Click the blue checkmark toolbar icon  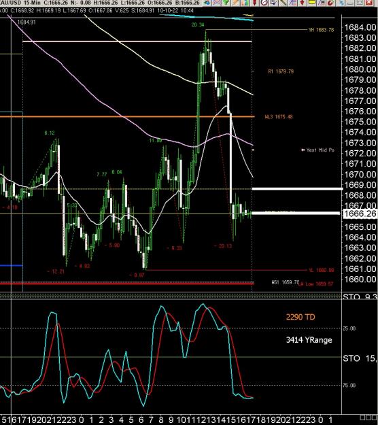(x=274, y=3)
